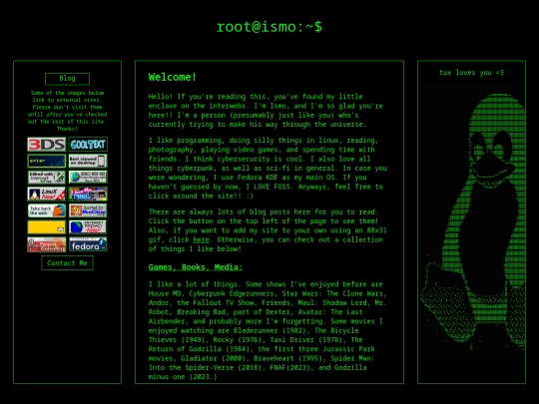
Task: Click the Tux penguin ASCII art image
Action: [x=471, y=221]
